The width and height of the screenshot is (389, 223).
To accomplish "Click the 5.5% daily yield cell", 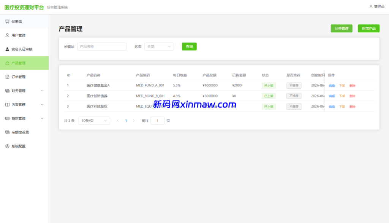I will (177, 85).
